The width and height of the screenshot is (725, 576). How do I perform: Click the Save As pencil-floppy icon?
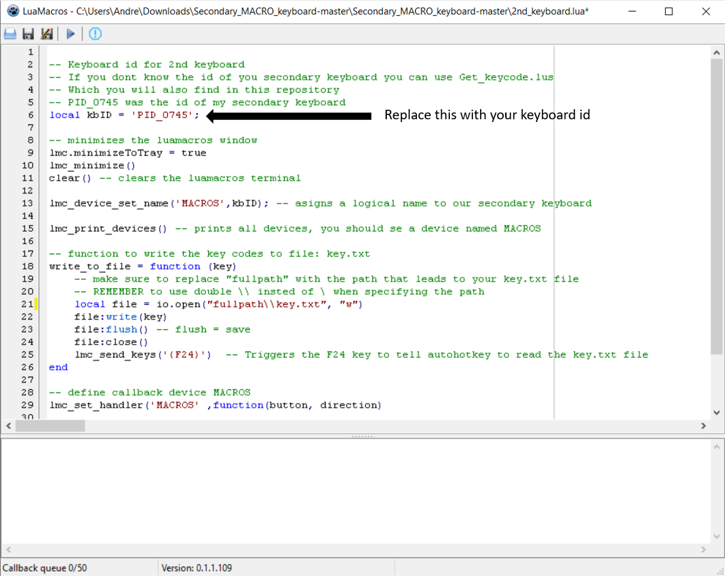coord(46,33)
